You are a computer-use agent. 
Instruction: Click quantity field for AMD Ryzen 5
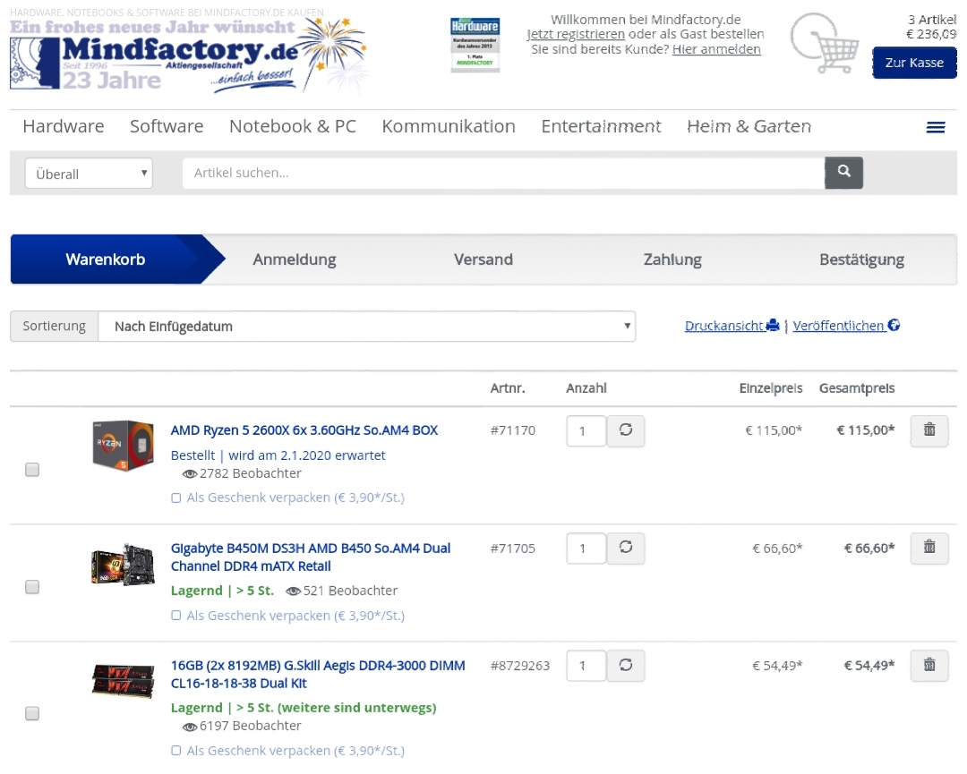tap(586, 430)
